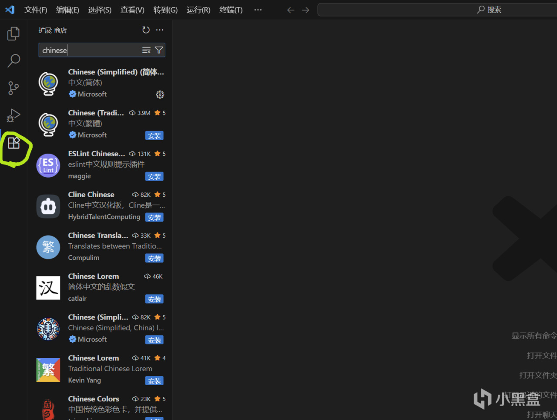Viewport: 557px width, 420px height.
Task: Click the HybridTalentComputing publisher name
Action: tap(104, 217)
